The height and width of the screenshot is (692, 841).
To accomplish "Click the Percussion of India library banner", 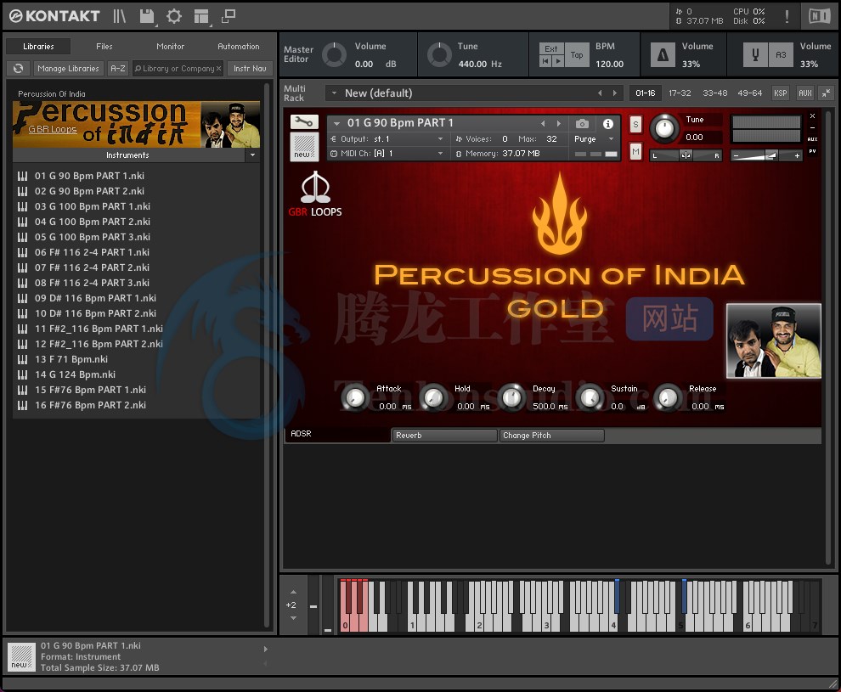I will tap(136, 124).
